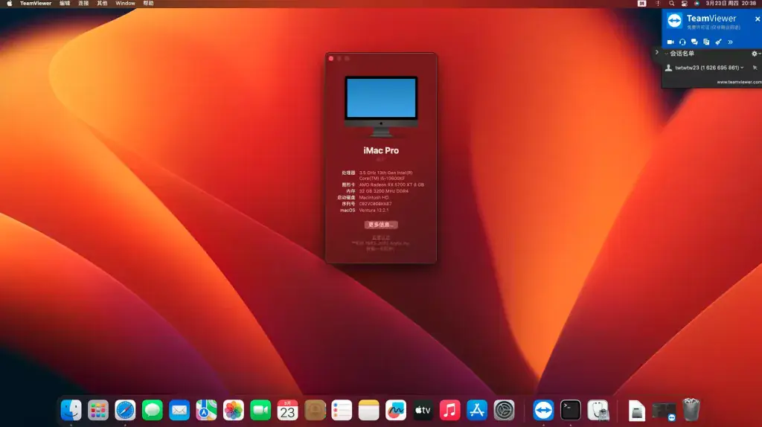762x427 pixels.
Task: Open System Settings from the Dock
Action: (504, 410)
